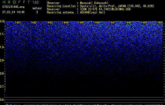The width and height of the screenshot is (165, 105).
Task: Click the 1446 time marker
Action: tap(97, 23)
